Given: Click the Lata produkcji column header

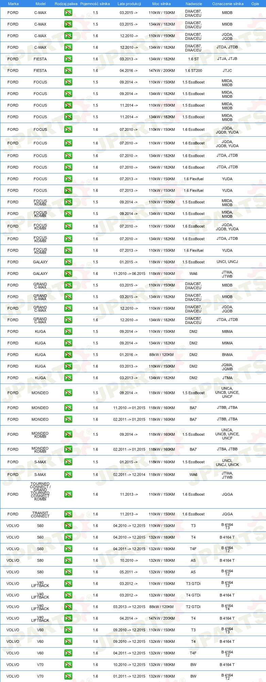Looking at the screenshot, I should (129, 4).
